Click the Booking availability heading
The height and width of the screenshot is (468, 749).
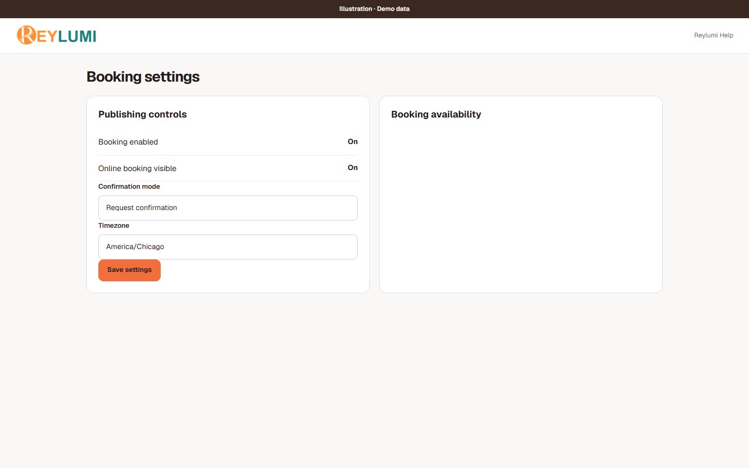pyautogui.click(x=436, y=114)
